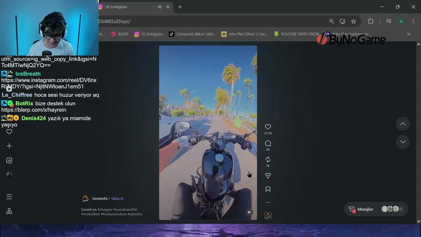Like the reel with the heart icon
The height and width of the screenshot is (237, 421).
[x=268, y=127]
